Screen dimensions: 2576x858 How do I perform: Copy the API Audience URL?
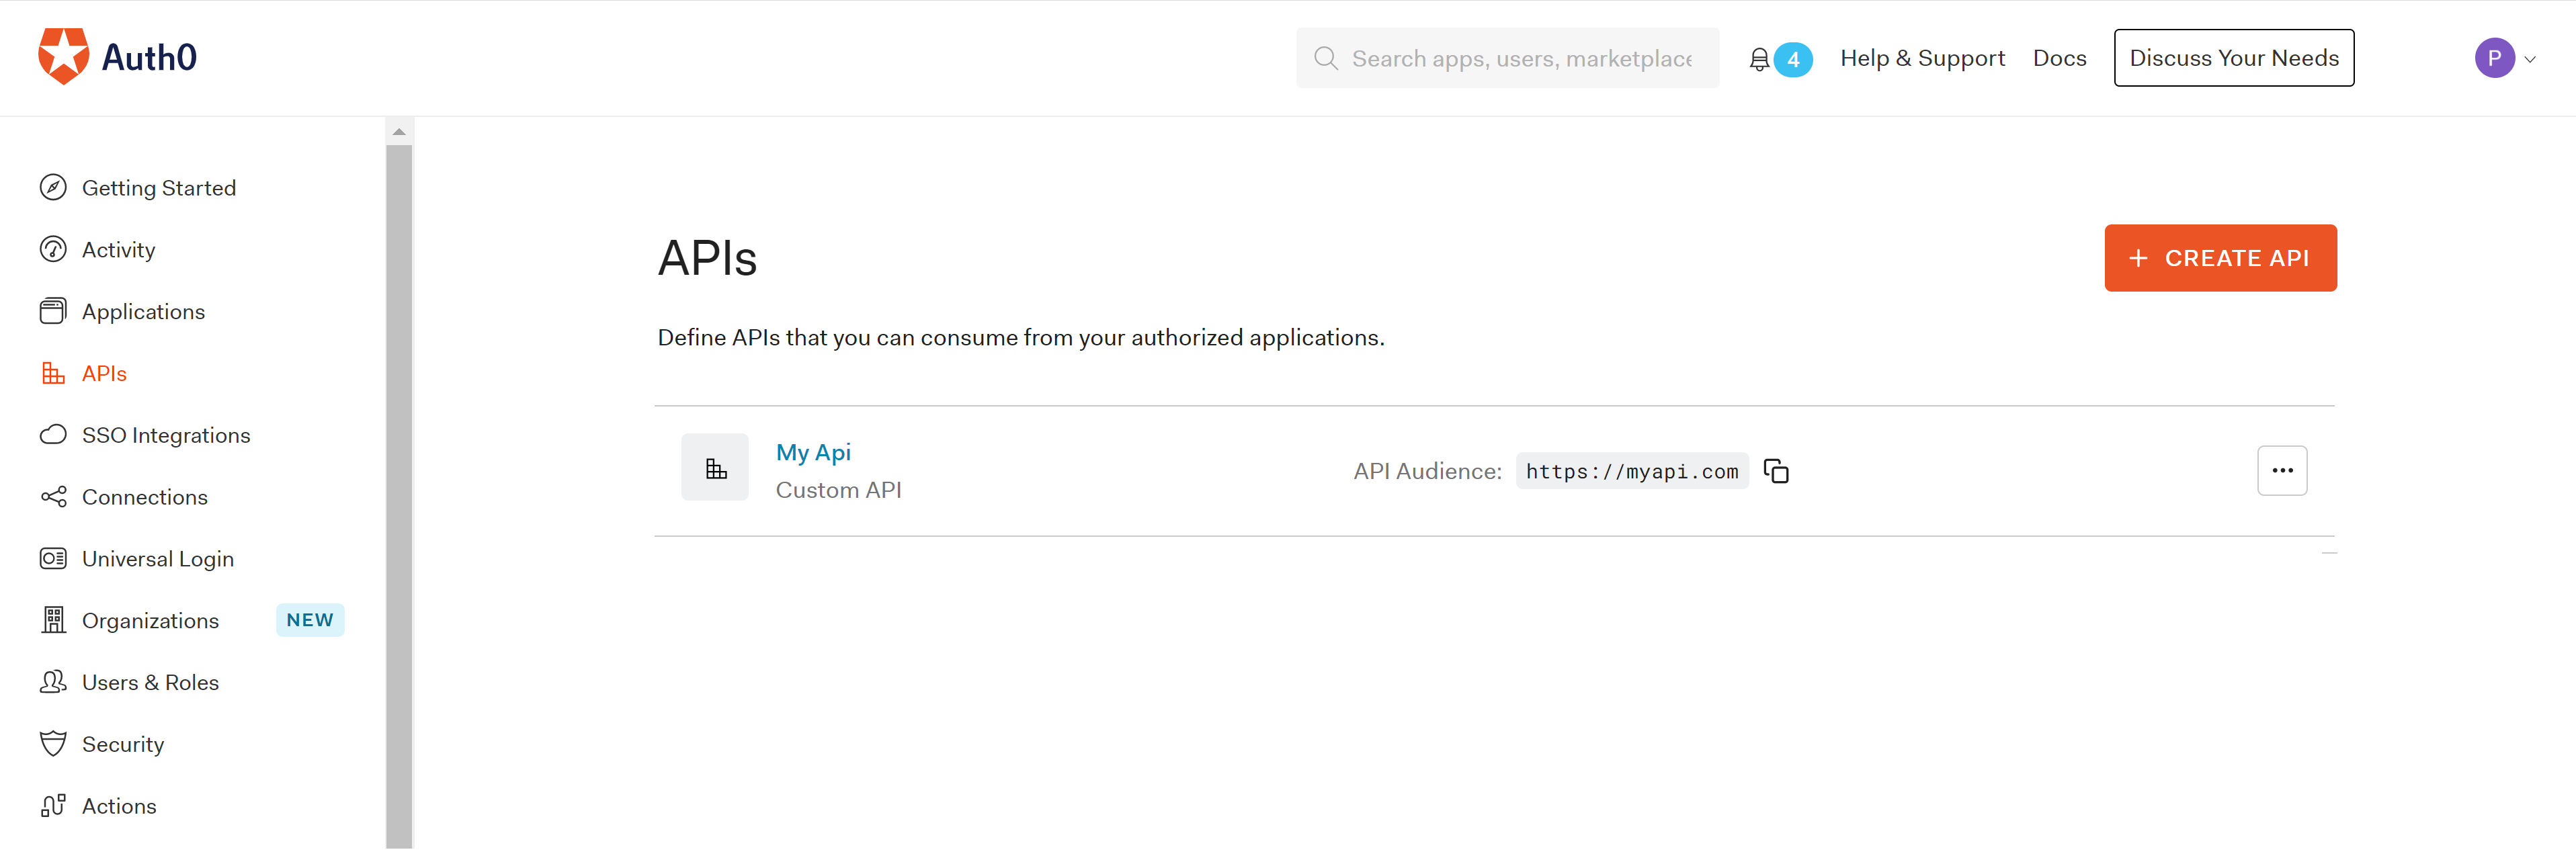pyautogui.click(x=1775, y=471)
